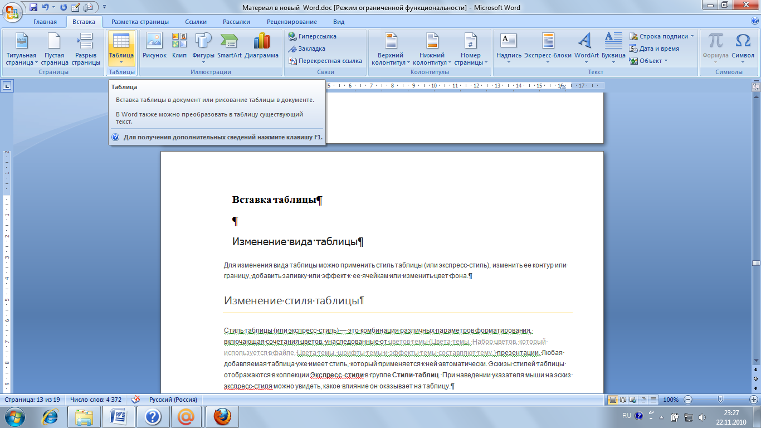Viewport: 761px width, 428px height.
Task: Open the Mail.ru agent taskbar icon
Action: 187,417
